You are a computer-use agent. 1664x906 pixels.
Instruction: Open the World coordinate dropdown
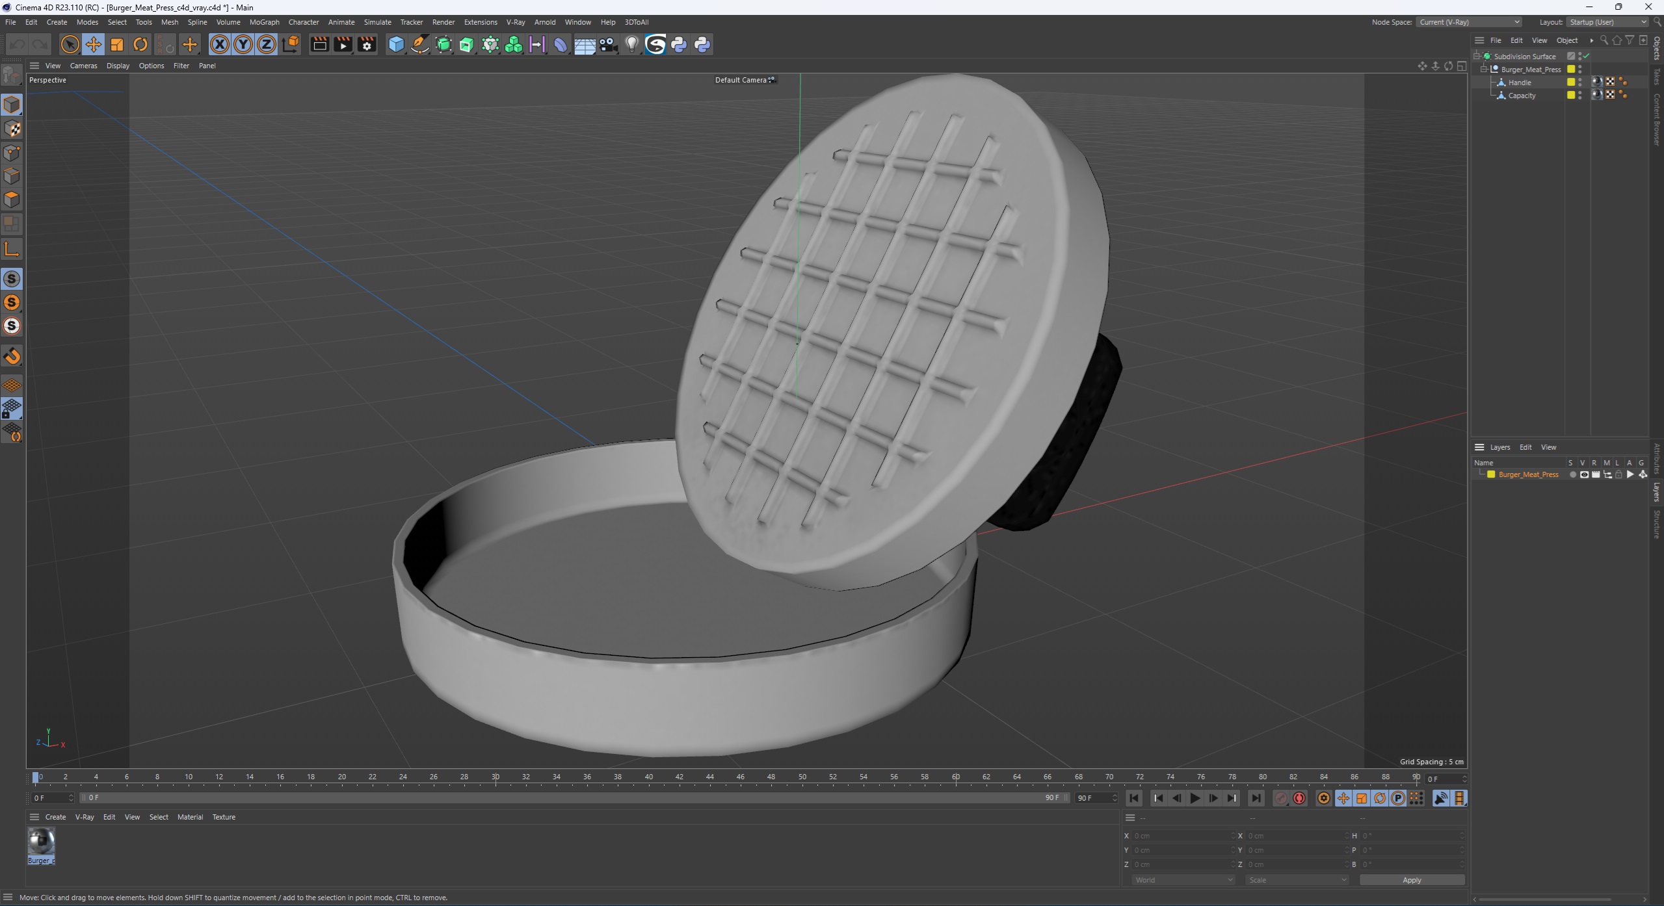point(1183,880)
